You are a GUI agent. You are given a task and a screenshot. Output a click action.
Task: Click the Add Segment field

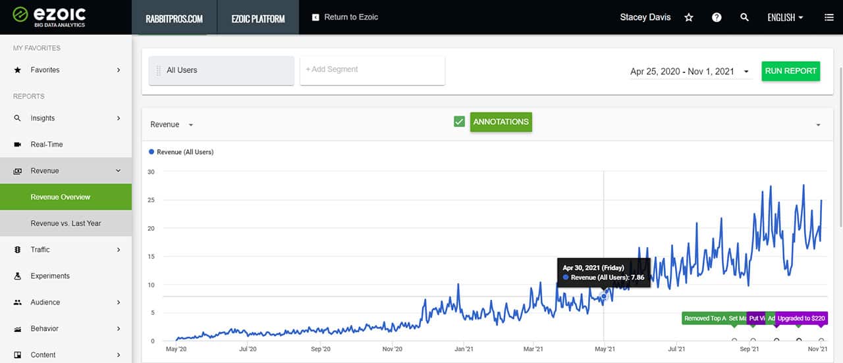click(373, 70)
